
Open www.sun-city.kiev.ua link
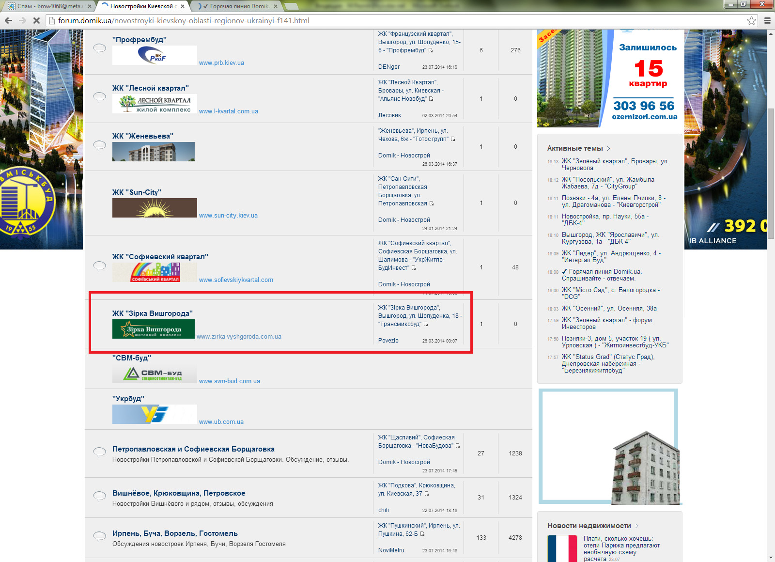pos(228,216)
